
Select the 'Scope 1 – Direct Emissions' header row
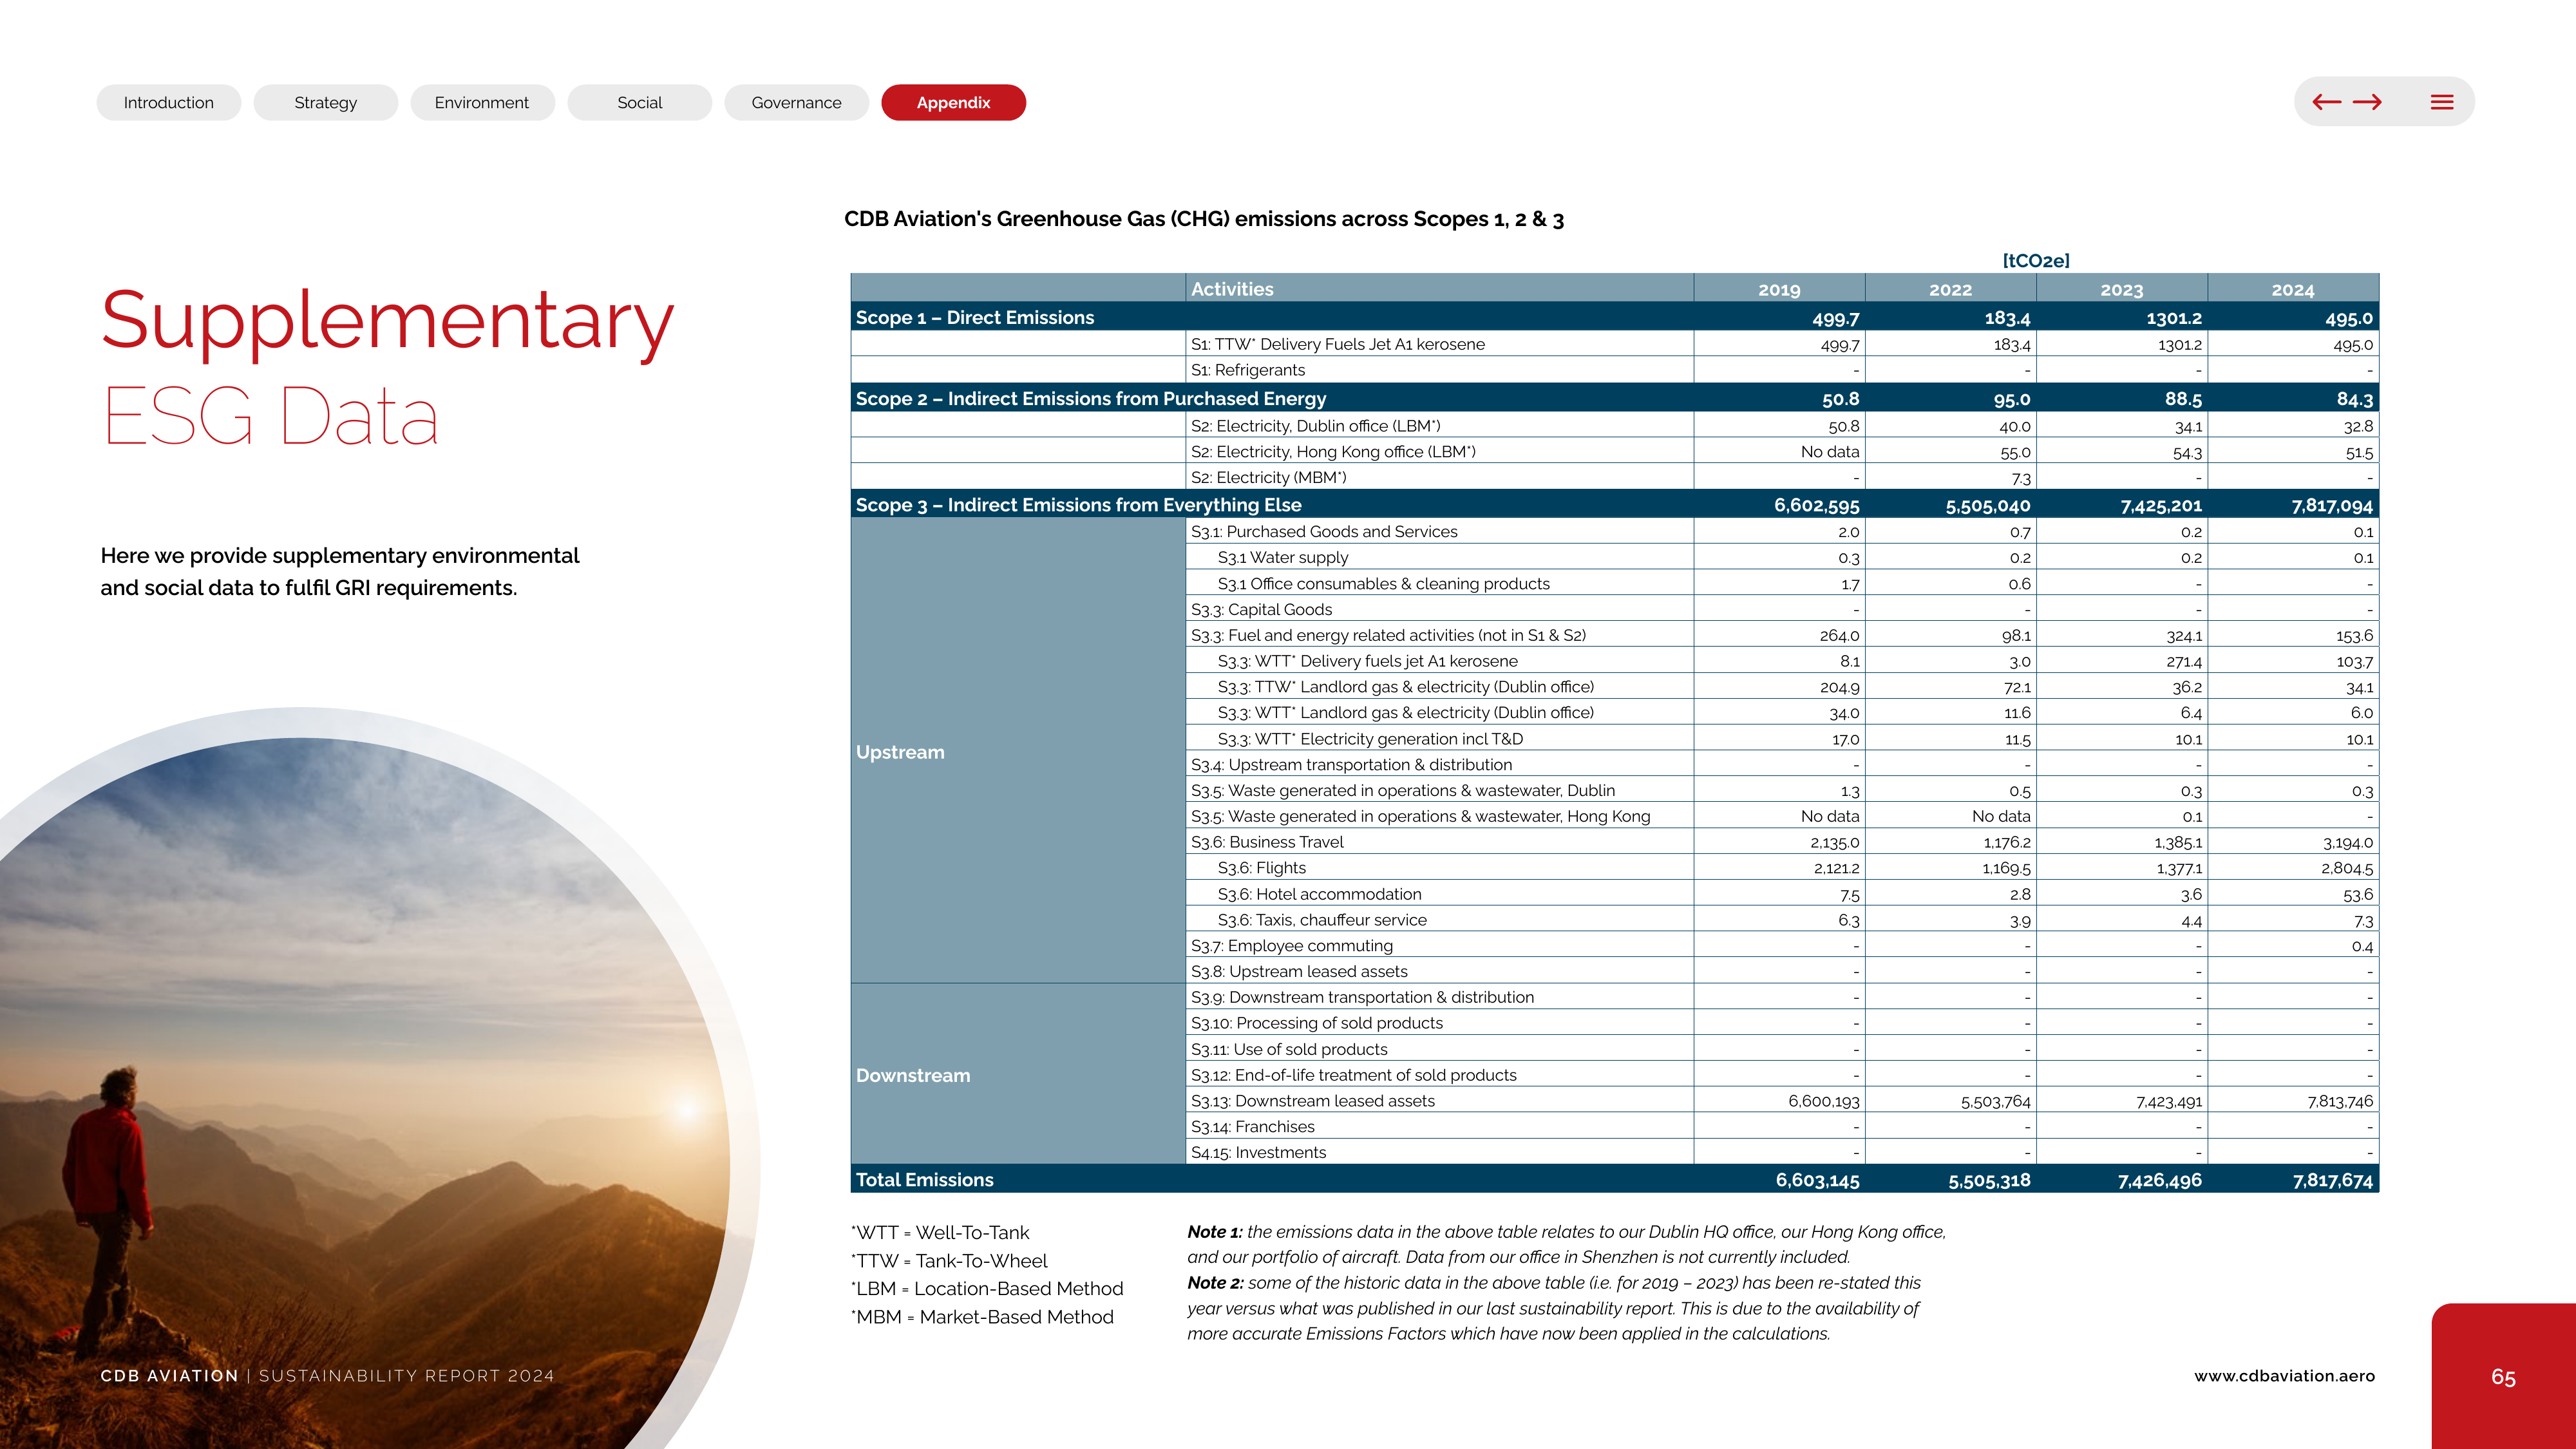(x=1615, y=317)
